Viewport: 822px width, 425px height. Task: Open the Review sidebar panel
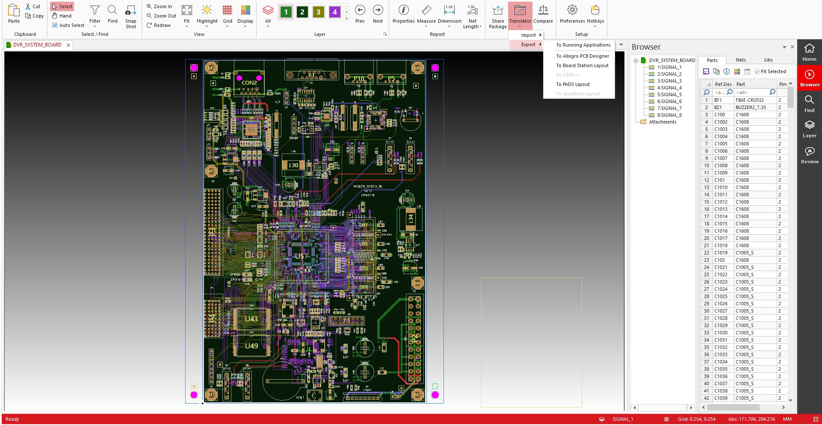[x=810, y=155]
